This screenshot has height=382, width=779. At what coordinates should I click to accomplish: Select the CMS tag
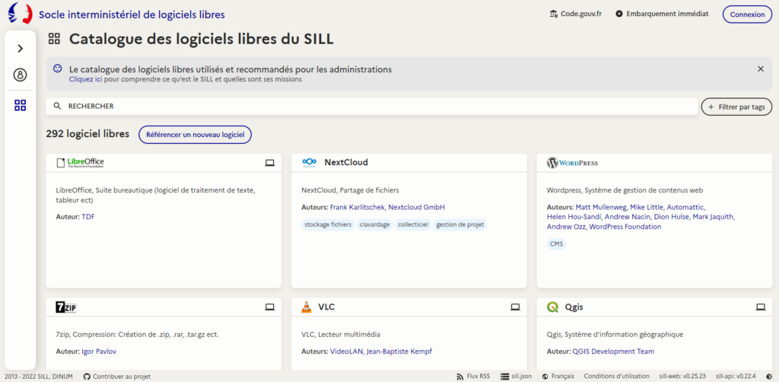(556, 244)
